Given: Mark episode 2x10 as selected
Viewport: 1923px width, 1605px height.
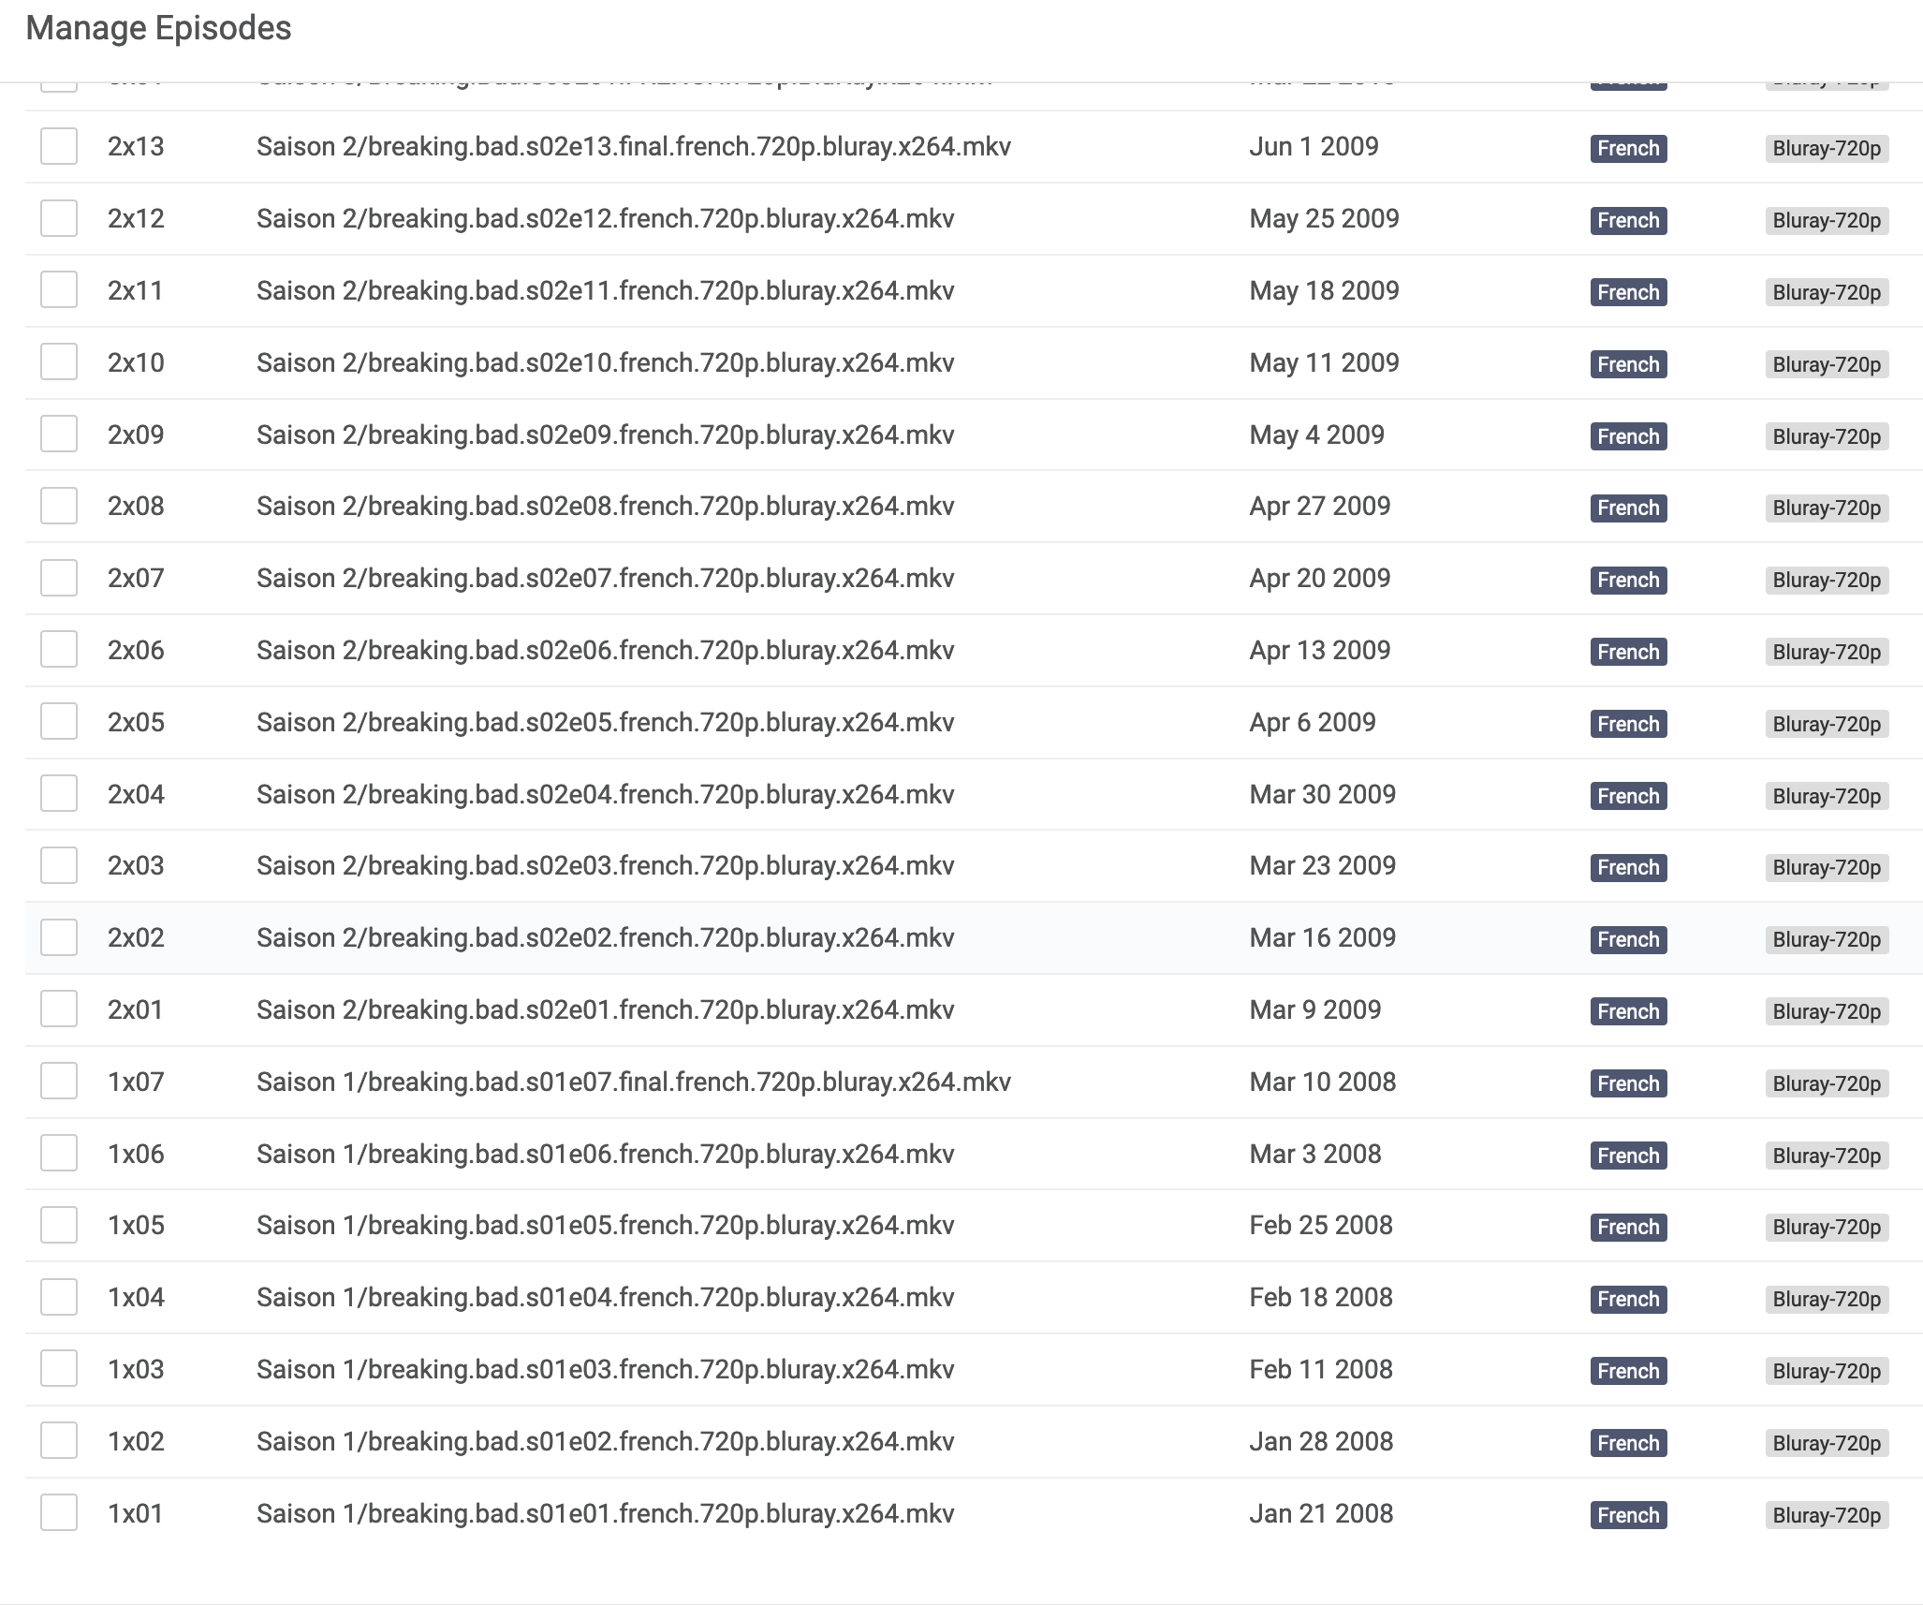Looking at the screenshot, I should point(59,361).
